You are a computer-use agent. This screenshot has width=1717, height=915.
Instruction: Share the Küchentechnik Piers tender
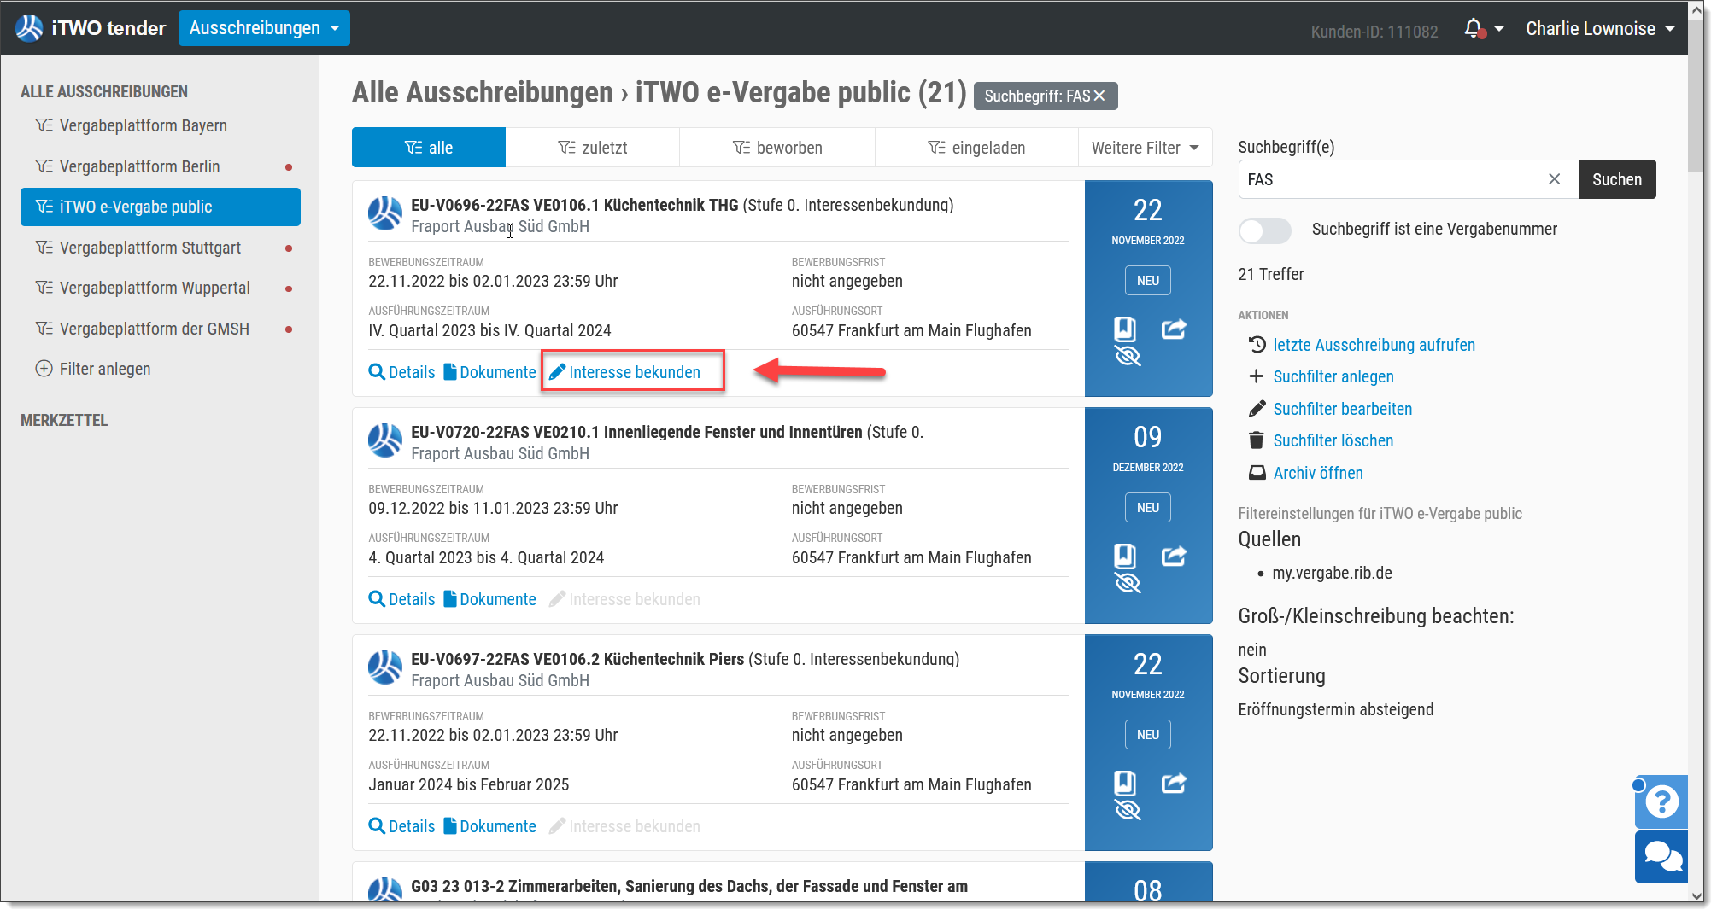pyautogui.click(x=1174, y=783)
